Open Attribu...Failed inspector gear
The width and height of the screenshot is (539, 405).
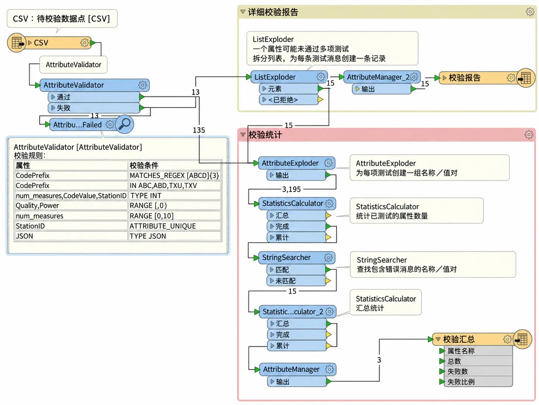coord(110,124)
